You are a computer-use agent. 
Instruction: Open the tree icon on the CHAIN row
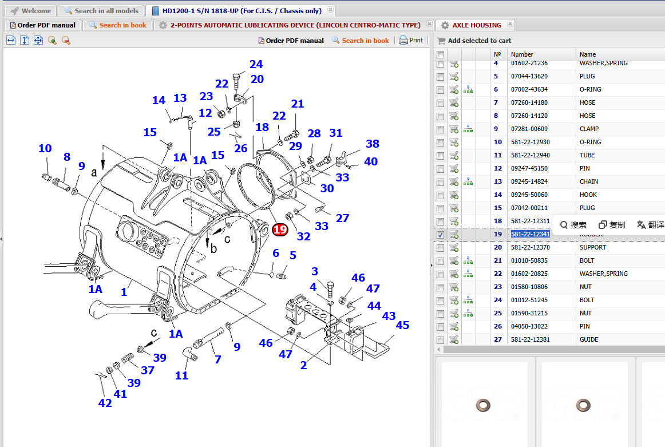tap(468, 181)
